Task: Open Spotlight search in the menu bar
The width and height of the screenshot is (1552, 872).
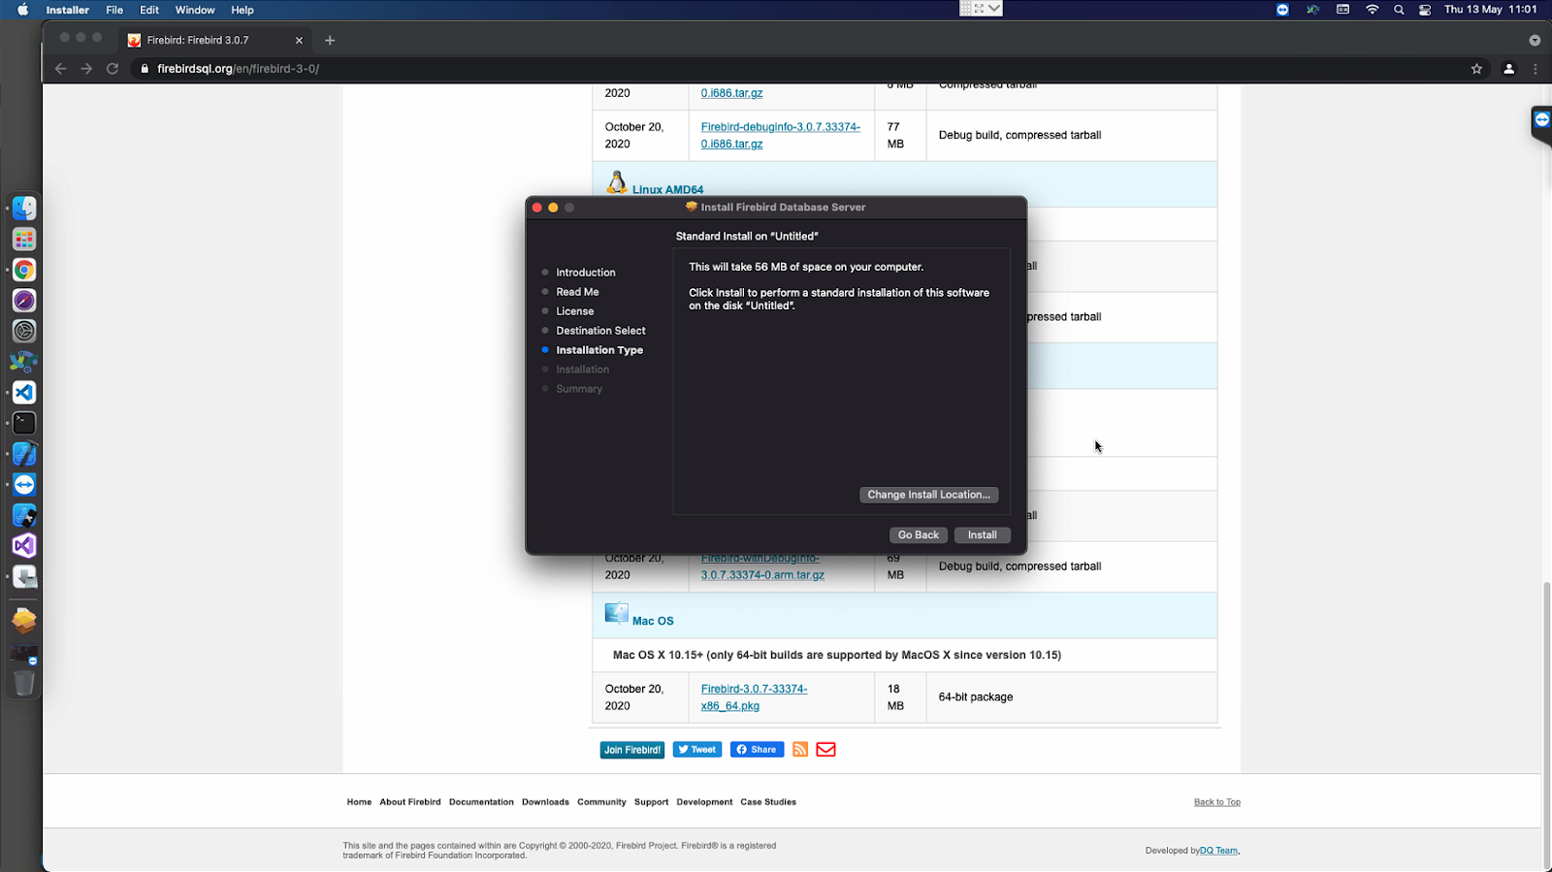Action: (1399, 10)
